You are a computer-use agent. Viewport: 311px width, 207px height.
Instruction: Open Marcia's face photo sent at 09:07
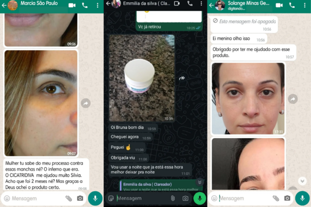41,103
